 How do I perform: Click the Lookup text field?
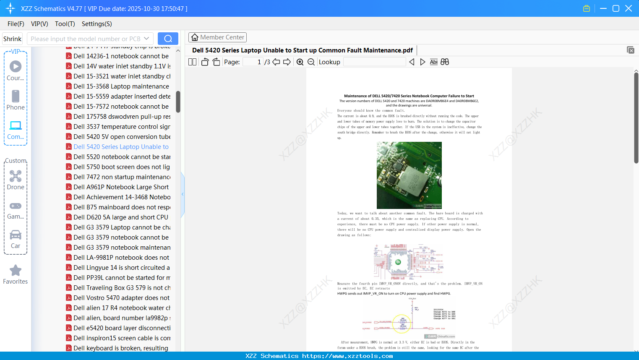click(x=375, y=62)
